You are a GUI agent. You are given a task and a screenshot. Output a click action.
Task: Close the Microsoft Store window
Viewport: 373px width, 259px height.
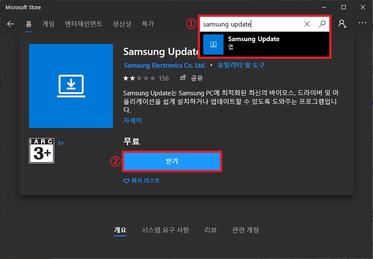point(363,8)
